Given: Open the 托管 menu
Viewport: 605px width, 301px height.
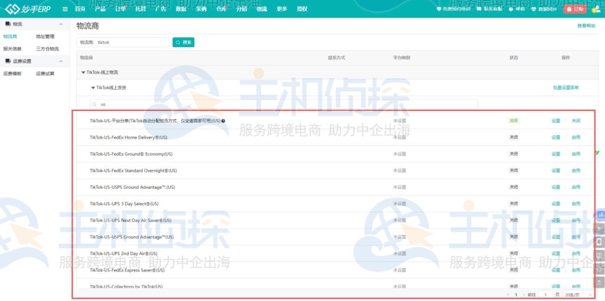Looking at the screenshot, I should click(x=141, y=9).
